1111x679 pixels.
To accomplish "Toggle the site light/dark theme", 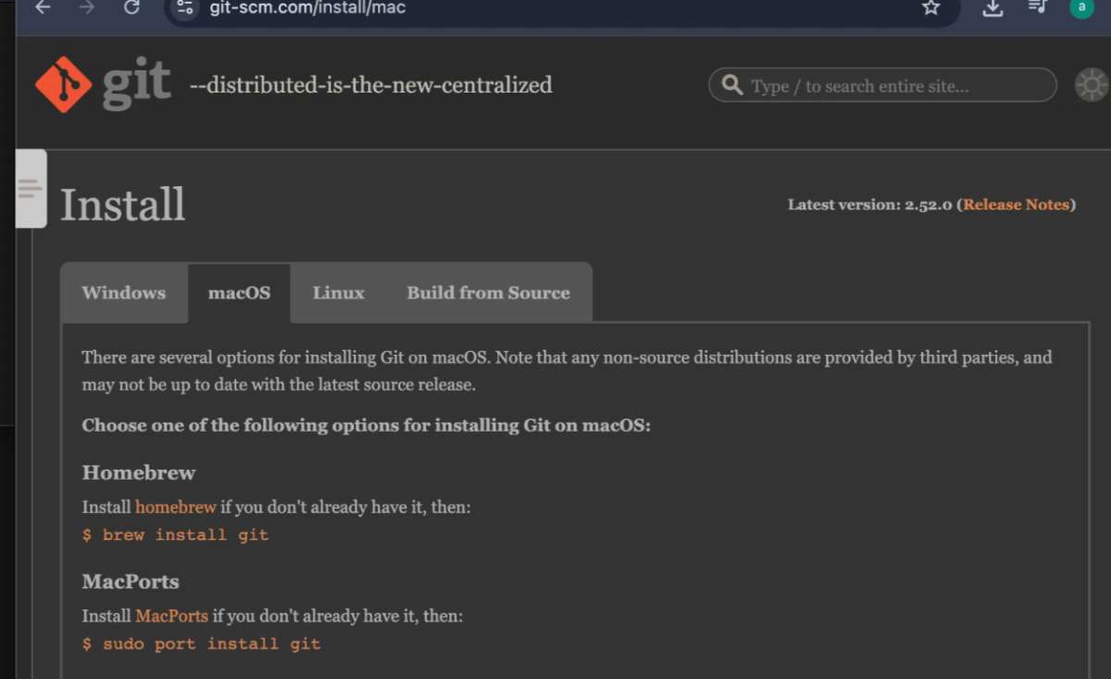I will (x=1092, y=85).
